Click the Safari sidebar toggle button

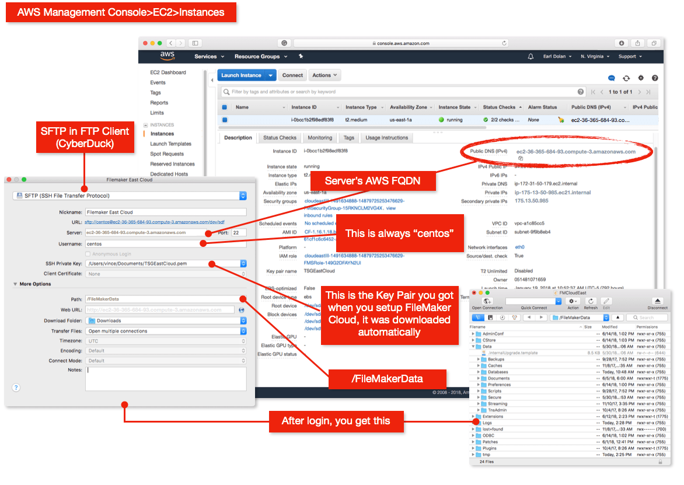click(195, 43)
